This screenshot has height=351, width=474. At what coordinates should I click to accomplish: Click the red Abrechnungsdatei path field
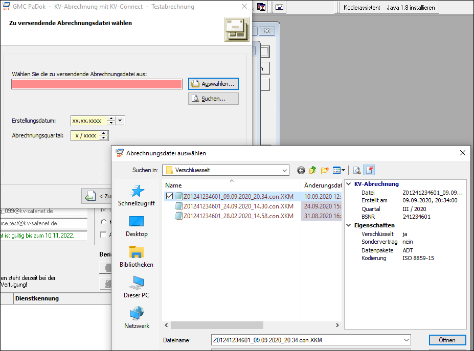point(97,84)
